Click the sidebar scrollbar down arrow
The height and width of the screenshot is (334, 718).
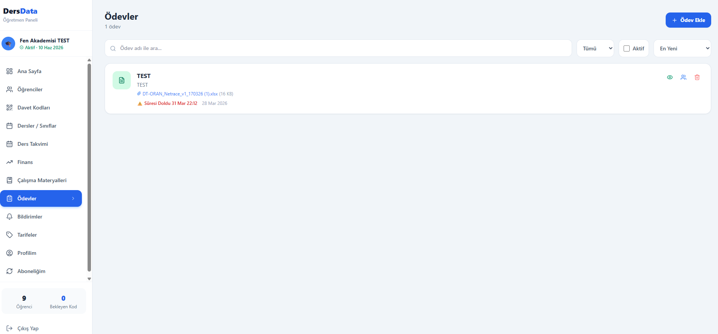[x=89, y=279]
